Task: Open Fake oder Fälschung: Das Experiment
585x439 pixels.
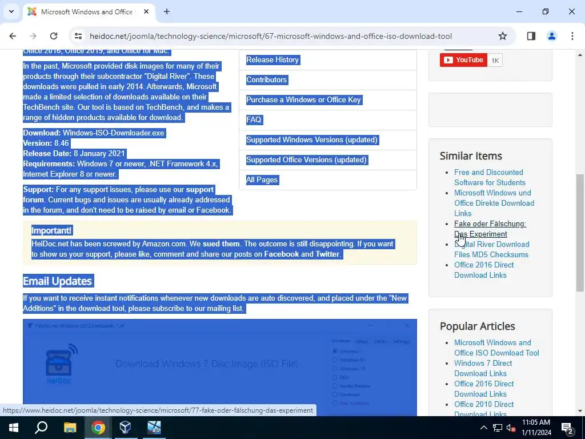Action: click(x=490, y=229)
